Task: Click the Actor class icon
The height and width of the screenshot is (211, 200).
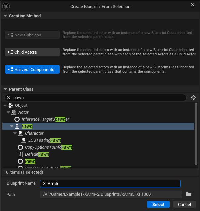Action: [x=13, y=112]
